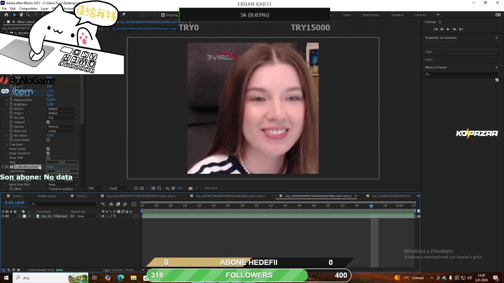Open the Composition Mini-Flowchart icon
Image resolution: width=504 pixels, height=283 pixels.
pyautogui.click(x=102, y=204)
